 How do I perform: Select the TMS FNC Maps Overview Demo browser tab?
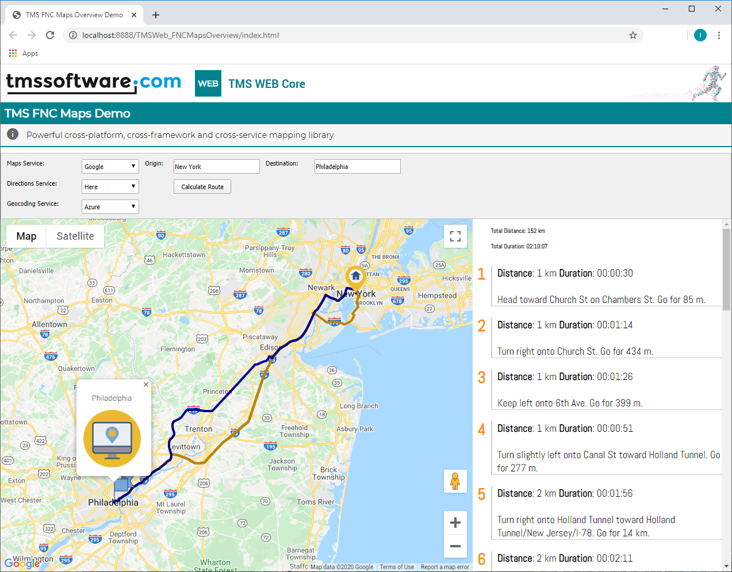pyautogui.click(x=74, y=15)
